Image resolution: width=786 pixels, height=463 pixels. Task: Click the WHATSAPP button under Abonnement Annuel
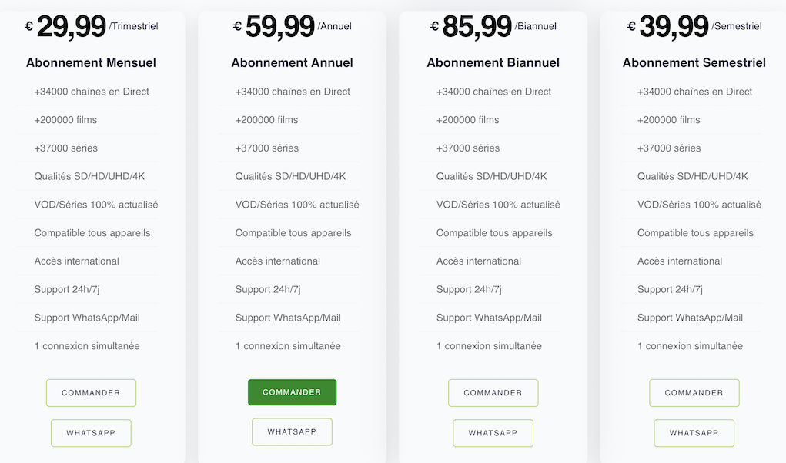[292, 432]
